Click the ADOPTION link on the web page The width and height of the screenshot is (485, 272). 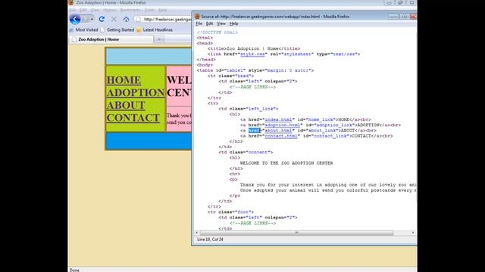click(136, 92)
